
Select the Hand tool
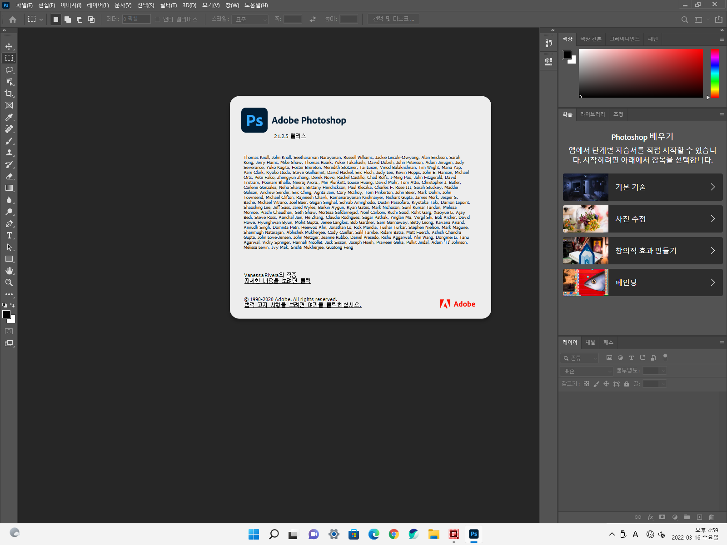point(9,271)
